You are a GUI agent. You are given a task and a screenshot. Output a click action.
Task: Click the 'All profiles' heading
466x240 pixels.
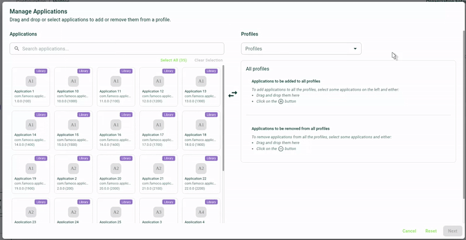(x=257, y=69)
